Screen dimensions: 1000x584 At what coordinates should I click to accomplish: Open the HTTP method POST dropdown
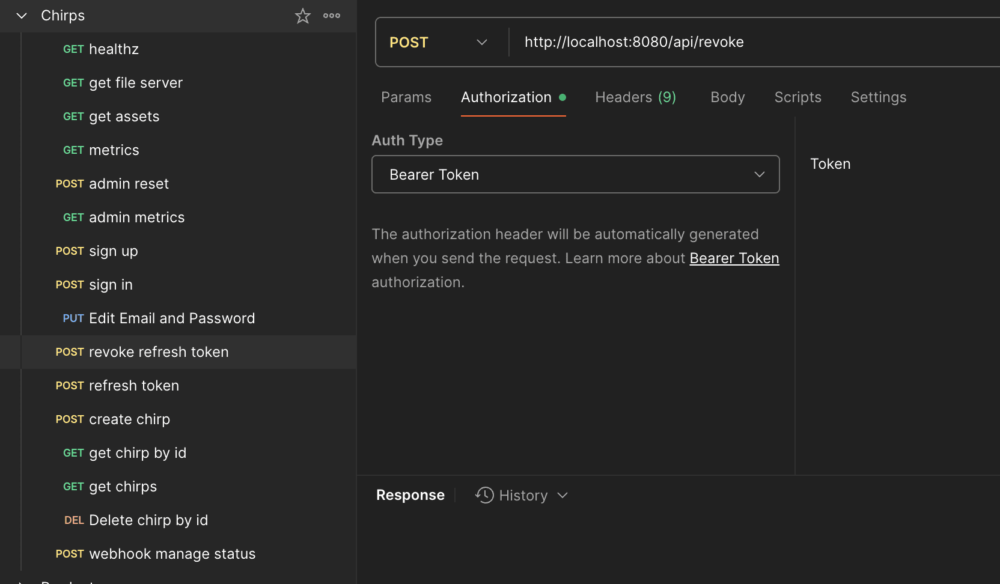[x=439, y=42]
